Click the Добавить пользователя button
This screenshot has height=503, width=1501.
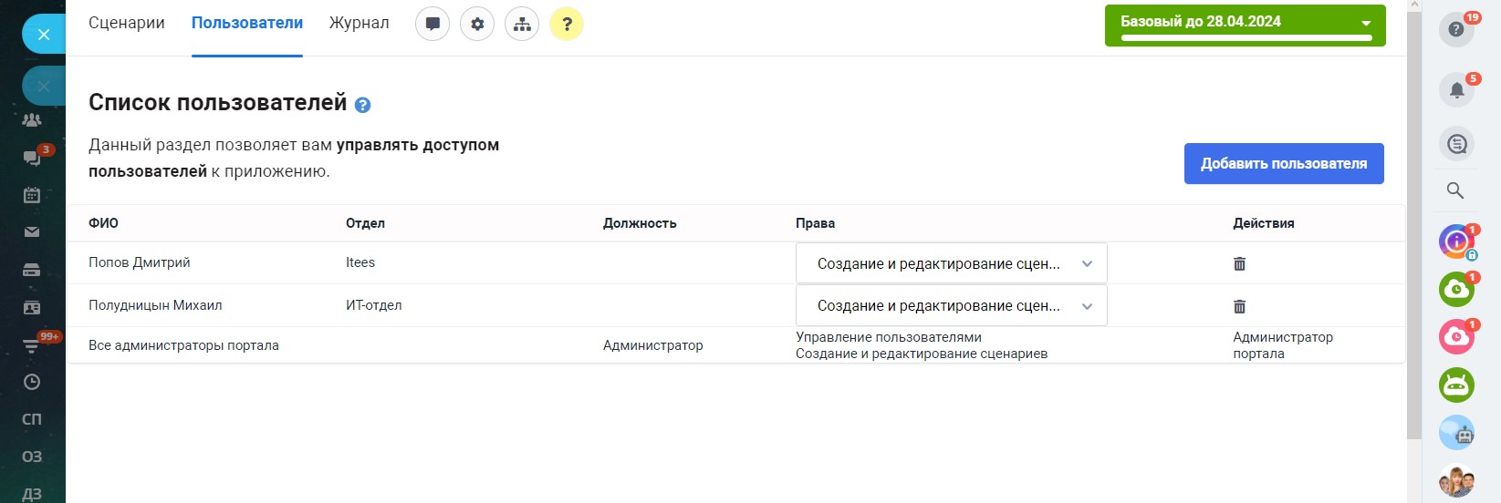point(1283,164)
